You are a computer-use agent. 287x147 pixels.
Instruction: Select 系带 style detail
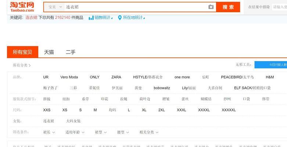[x=85, y=99]
